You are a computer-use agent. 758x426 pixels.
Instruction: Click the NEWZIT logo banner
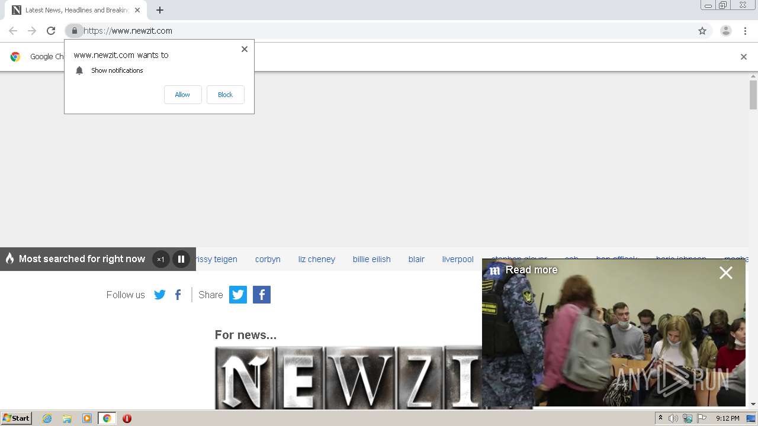click(x=348, y=378)
